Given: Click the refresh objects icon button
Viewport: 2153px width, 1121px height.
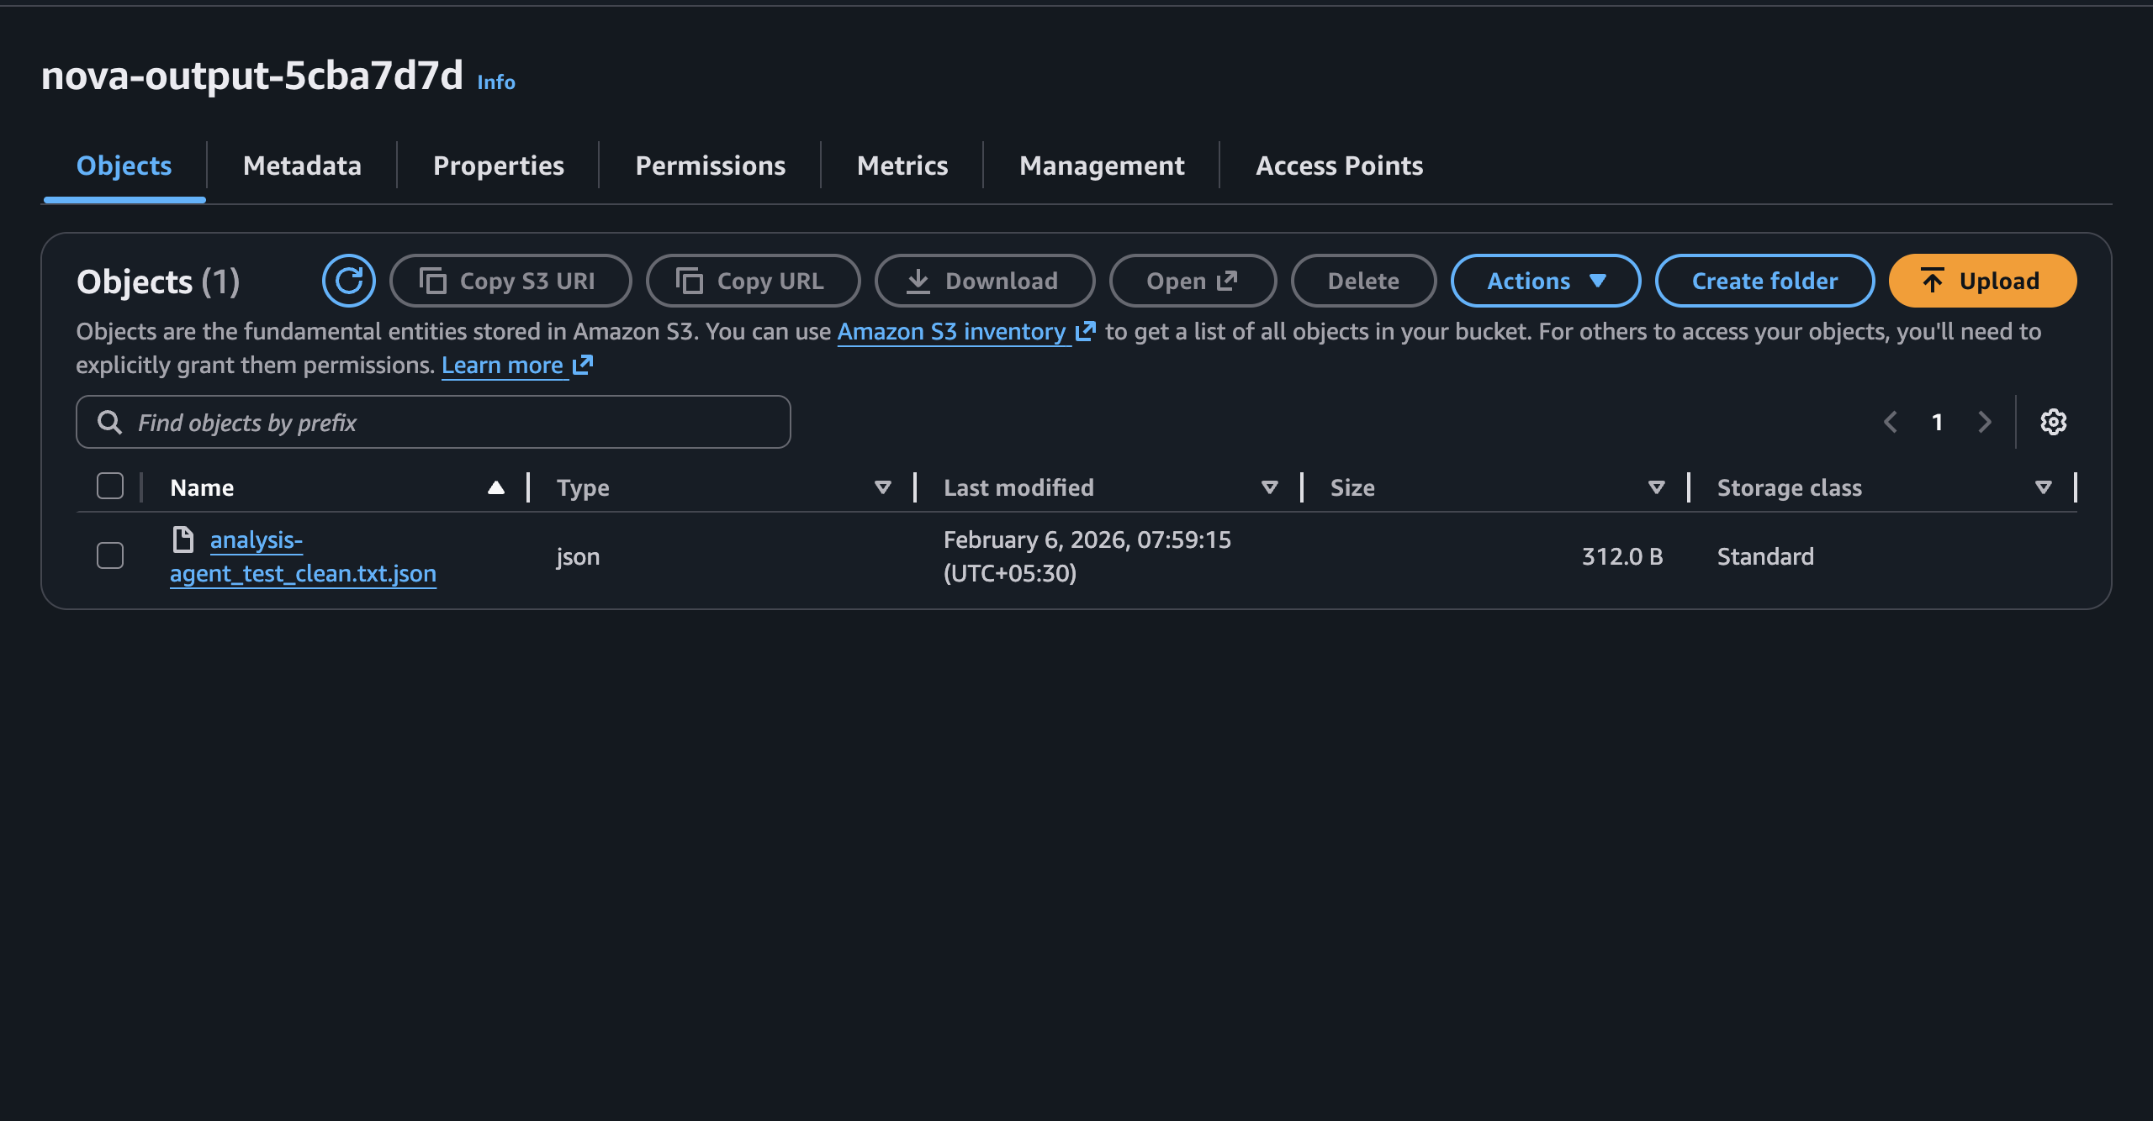Looking at the screenshot, I should point(348,281).
